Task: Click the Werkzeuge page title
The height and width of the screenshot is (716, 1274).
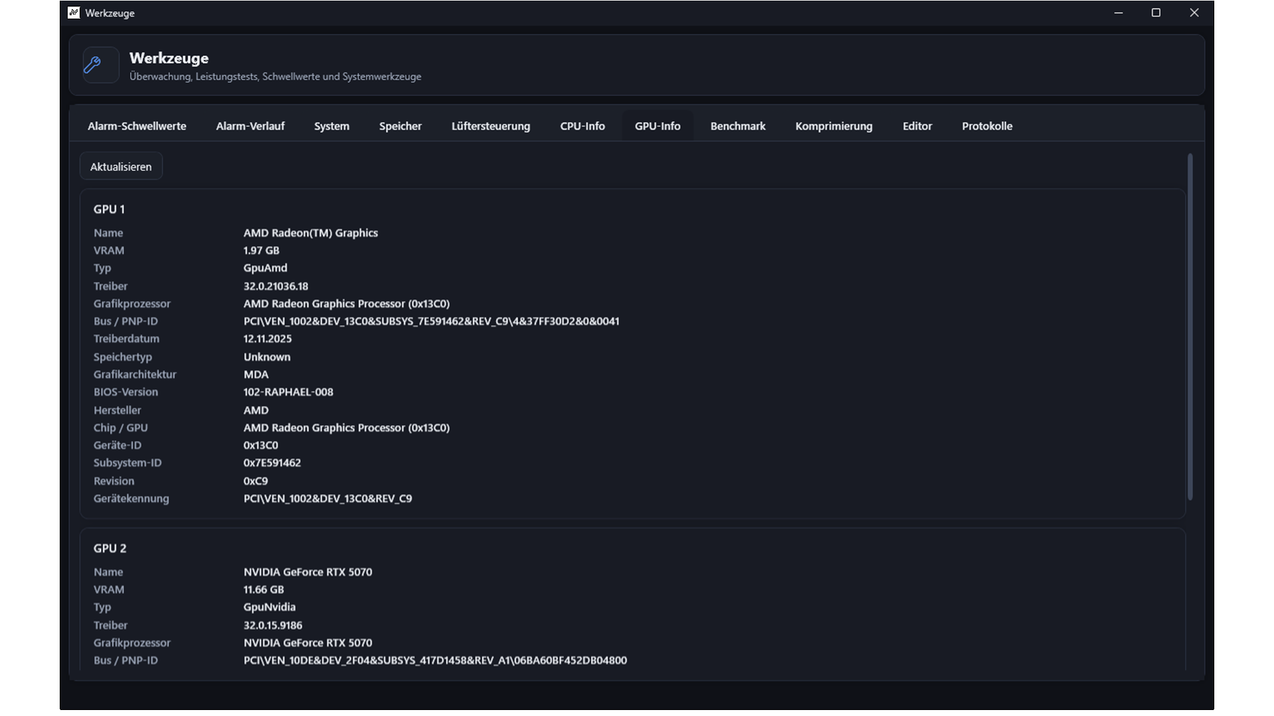Action: (x=169, y=58)
